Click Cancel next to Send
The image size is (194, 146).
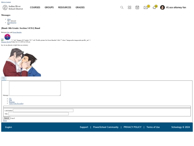click(13, 118)
